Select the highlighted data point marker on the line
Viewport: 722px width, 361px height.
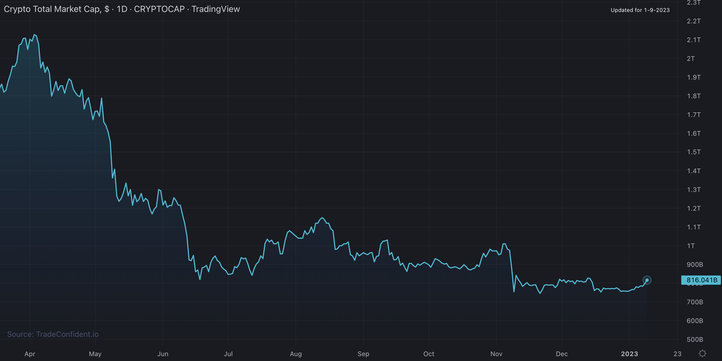coord(648,280)
